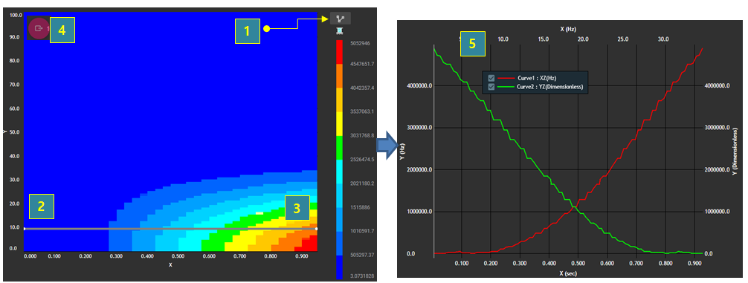
Task: Click the 100.0 tick on colormap Y axis
Action: pos(16,15)
